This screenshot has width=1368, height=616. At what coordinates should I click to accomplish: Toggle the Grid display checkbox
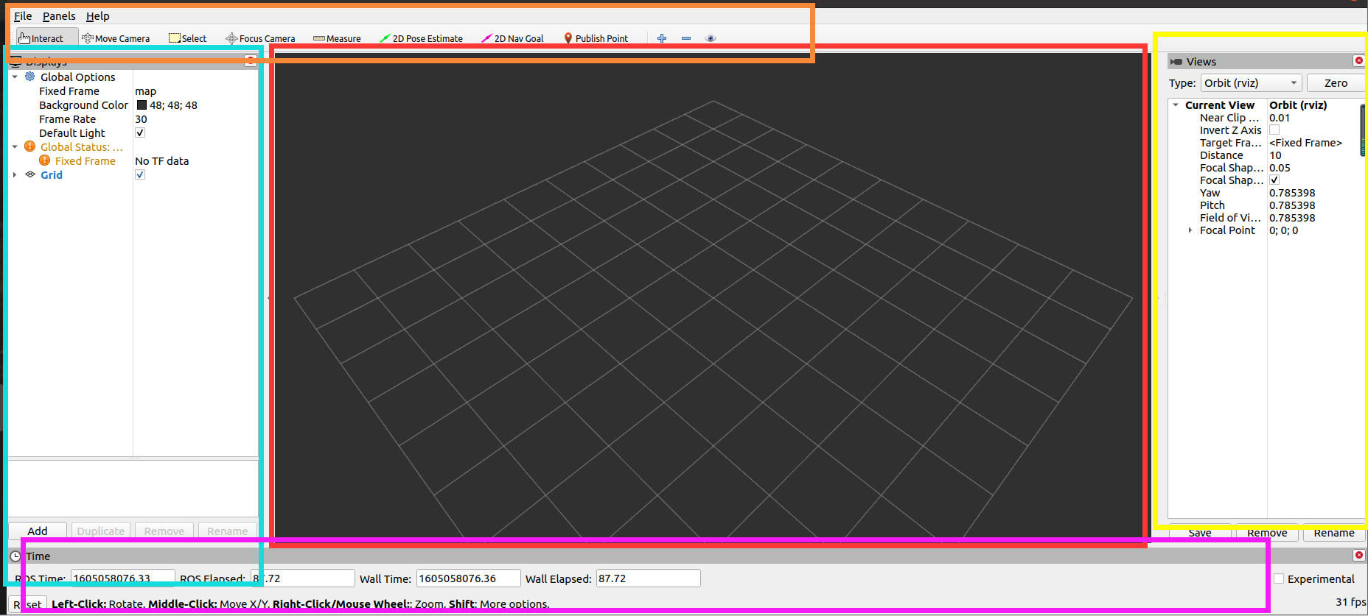[x=140, y=174]
